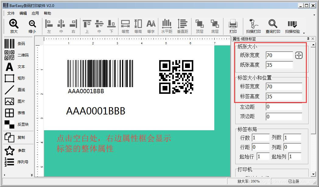Open the 应用 menu
Image resolution: width=319 pixels, height=187 pixels.
point(35,13)
